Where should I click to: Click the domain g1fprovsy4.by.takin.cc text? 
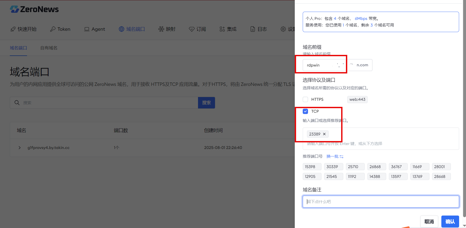click(49, 148)
